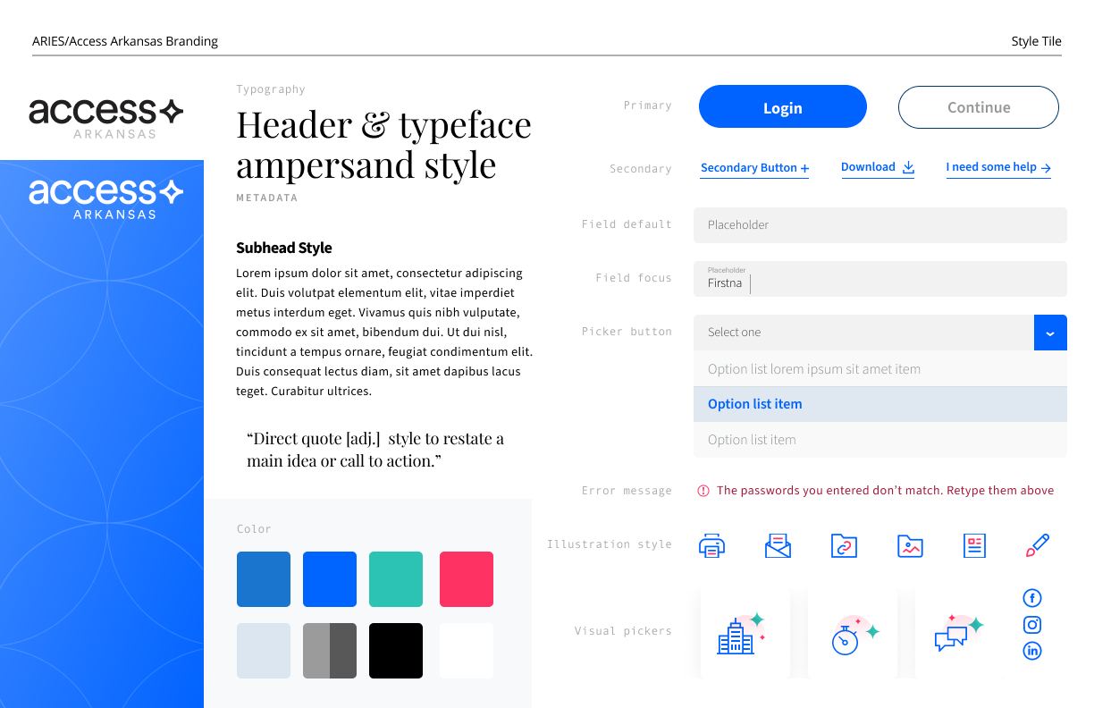
Task: Click the red error alert icon
Action: [x=703, y=491]
